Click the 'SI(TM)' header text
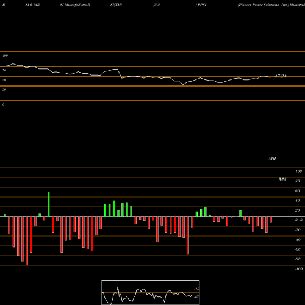 (116, 5)
